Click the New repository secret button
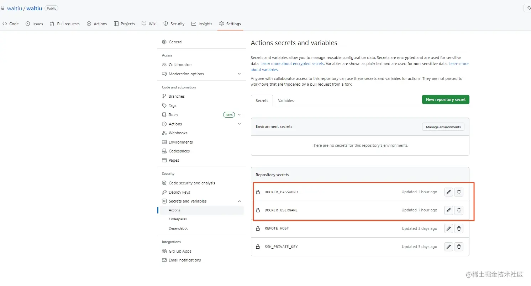This screenshot has height=286, width=531. click(x=446, y=99)
